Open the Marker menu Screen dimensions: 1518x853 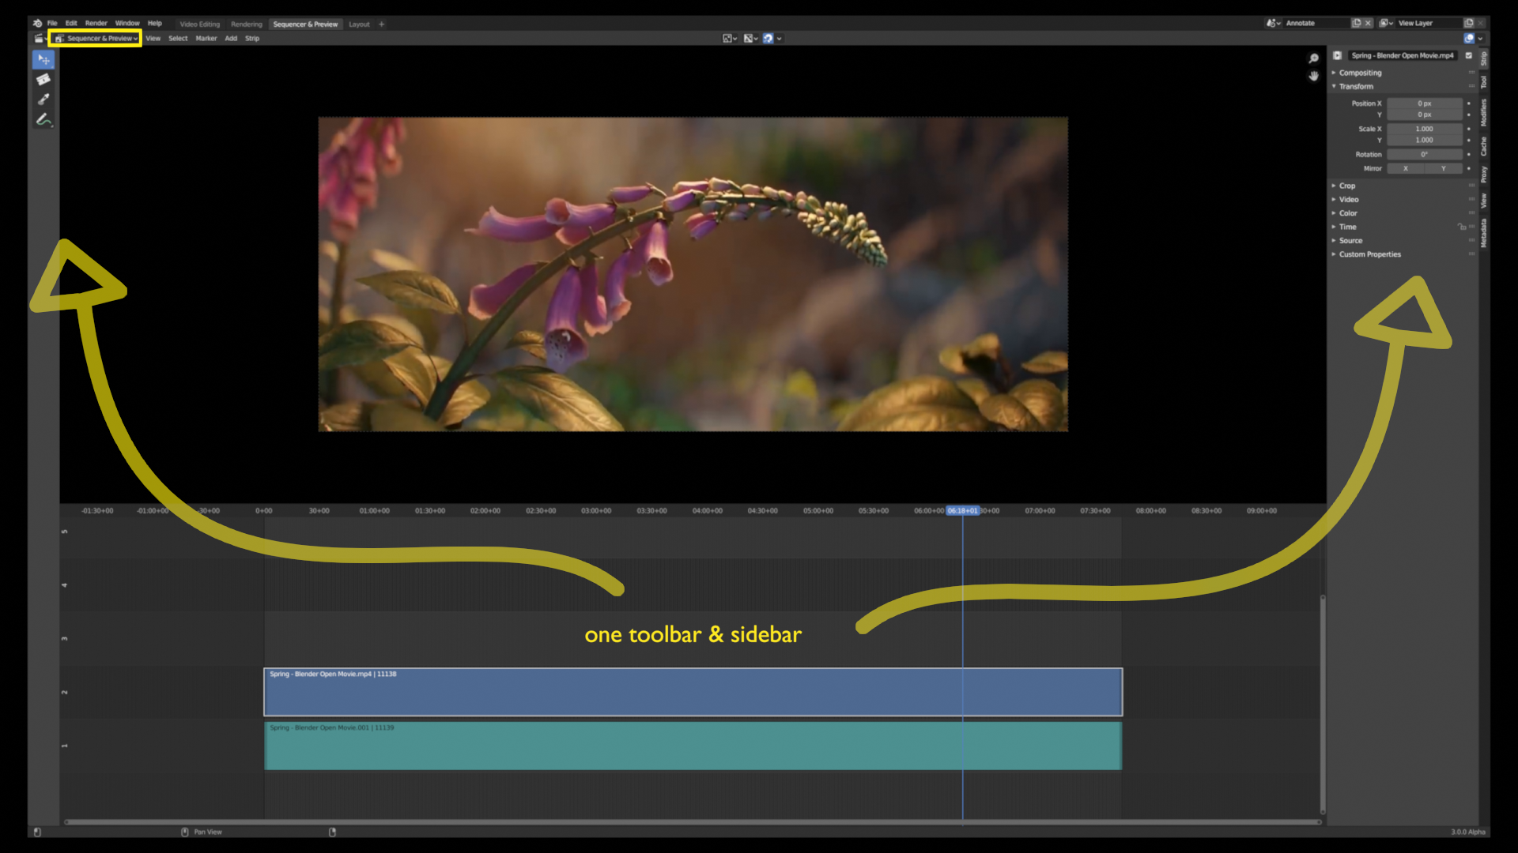click(206, 38)
